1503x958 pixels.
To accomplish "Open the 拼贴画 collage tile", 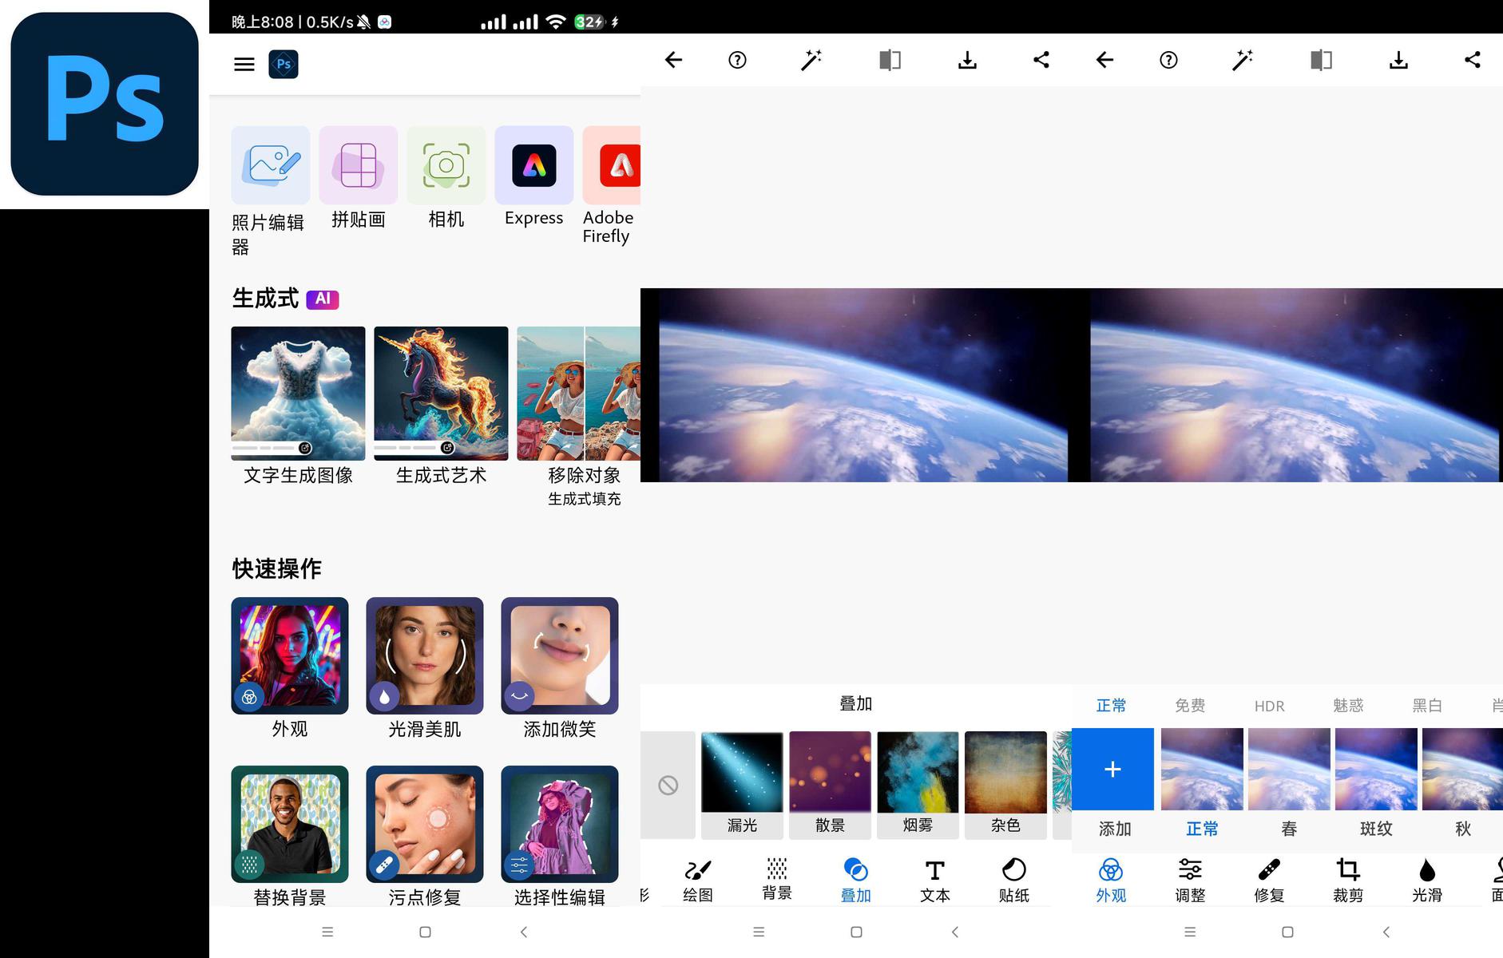I will [358, 165].
